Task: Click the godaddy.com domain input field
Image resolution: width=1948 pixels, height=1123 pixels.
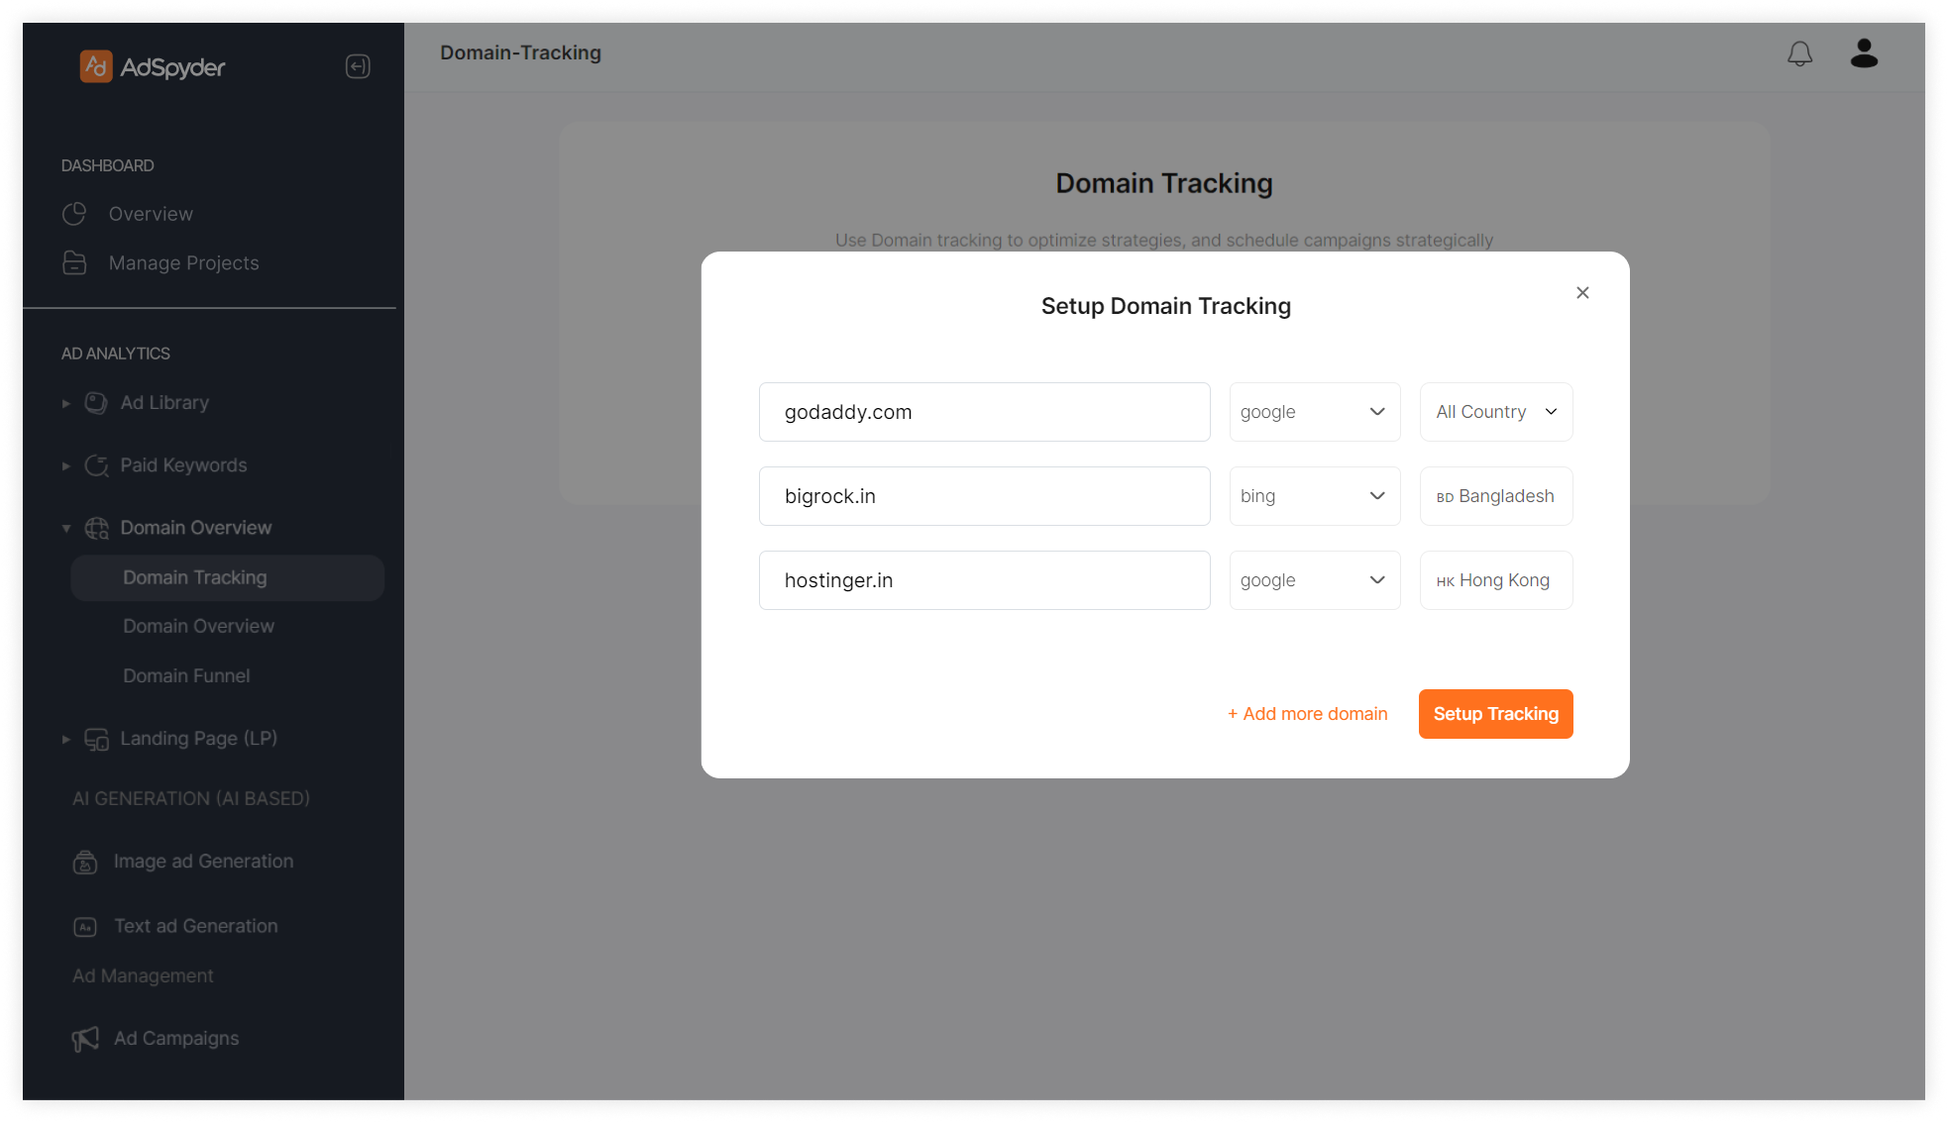Action: pyautogui.click(x=984, y=412)
